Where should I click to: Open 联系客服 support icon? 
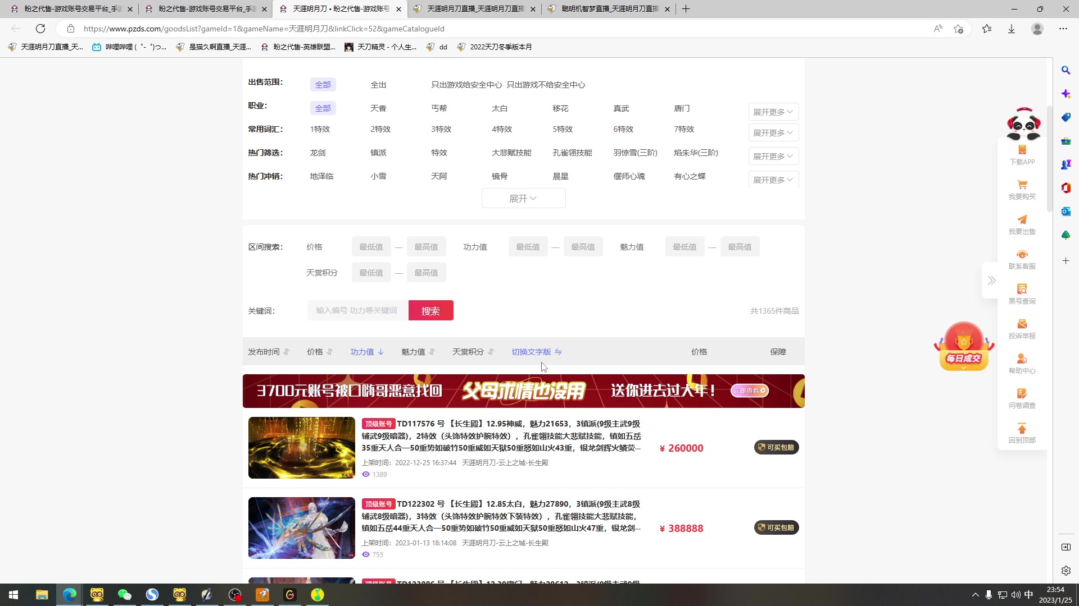(1022, 259)
